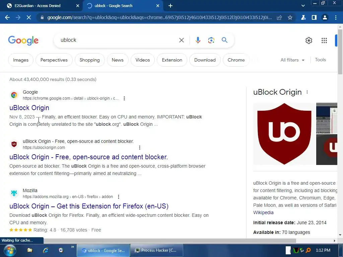
Task: Launch Internet Explorer from taskbar
Action: pos(46,250)
